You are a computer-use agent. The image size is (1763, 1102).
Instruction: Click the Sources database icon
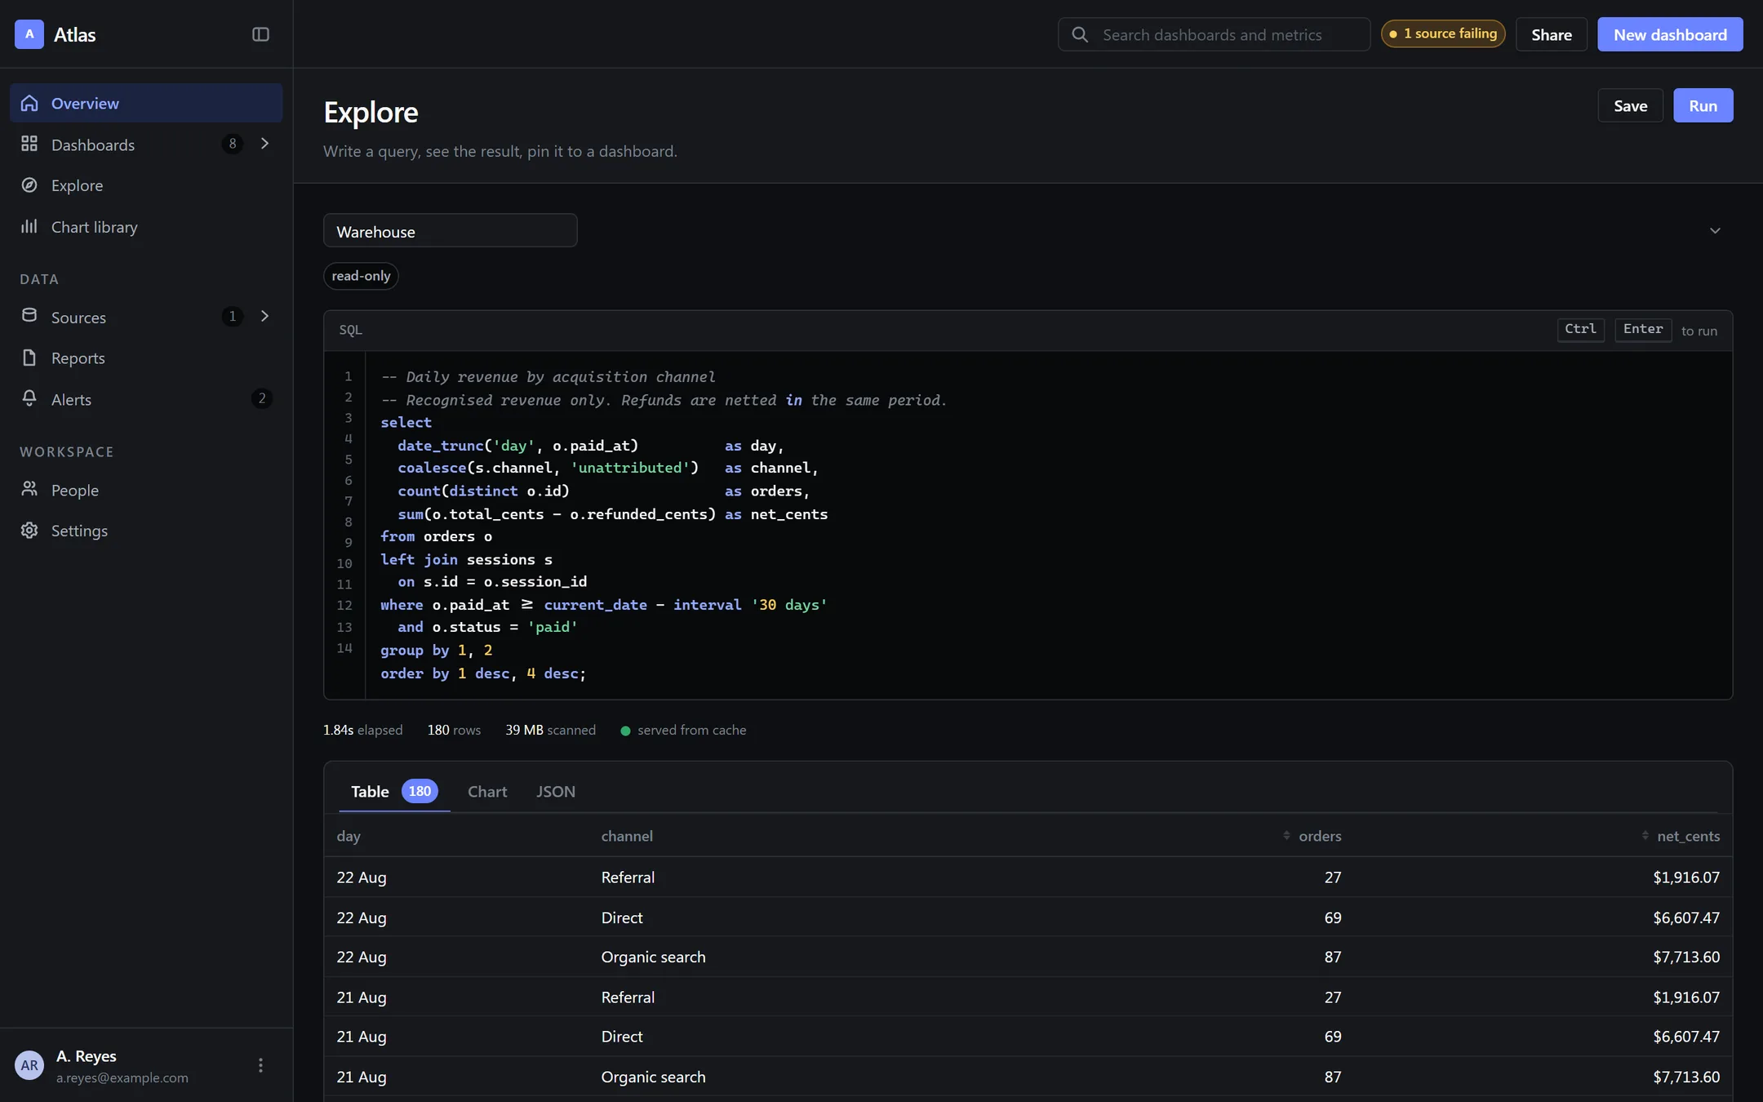29,316
